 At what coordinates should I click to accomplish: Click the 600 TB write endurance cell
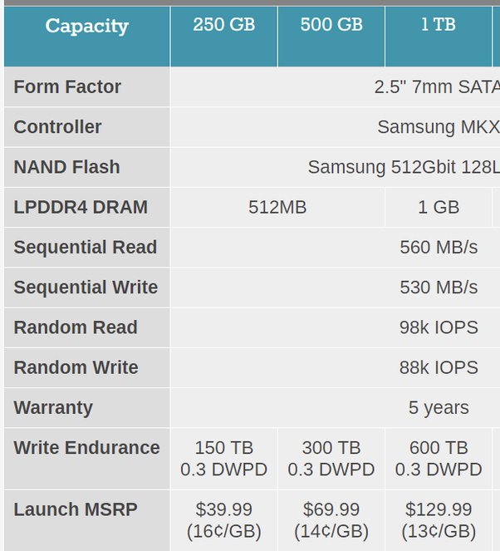[439, 459]
